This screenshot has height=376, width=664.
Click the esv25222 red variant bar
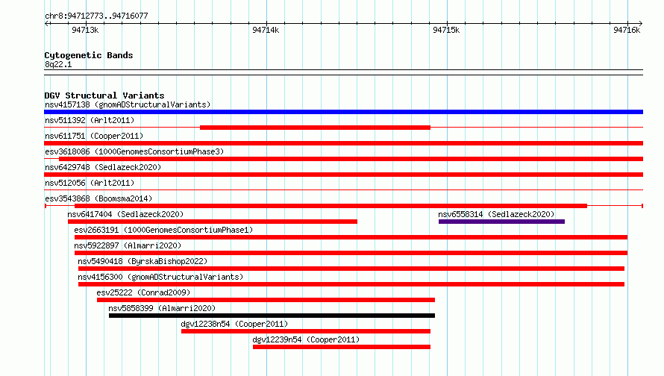pyautogui.click(x=266, y=300)
